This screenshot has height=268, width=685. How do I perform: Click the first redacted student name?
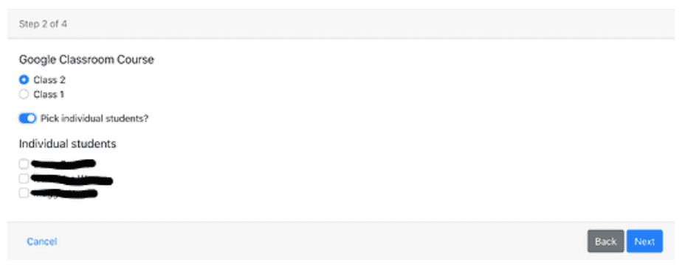tap(63, 164)
